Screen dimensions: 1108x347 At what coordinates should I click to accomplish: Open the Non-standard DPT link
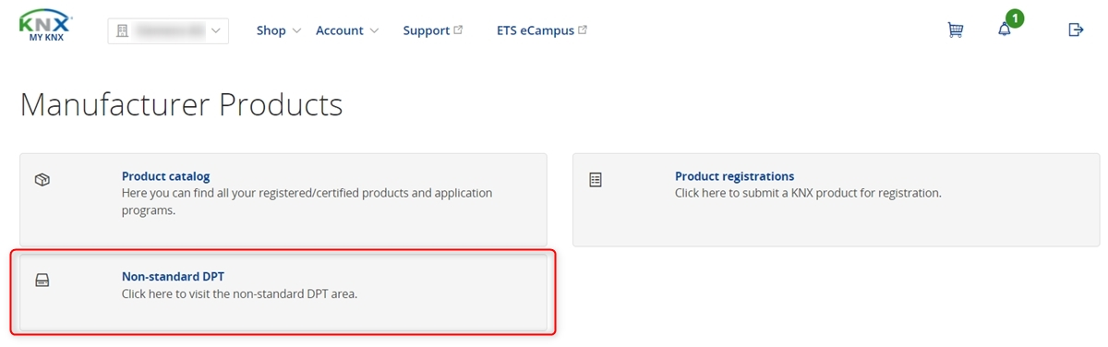(x=173, y=276)
